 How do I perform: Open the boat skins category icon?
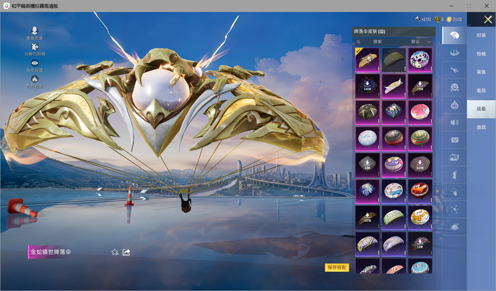[x=454, y=53]
